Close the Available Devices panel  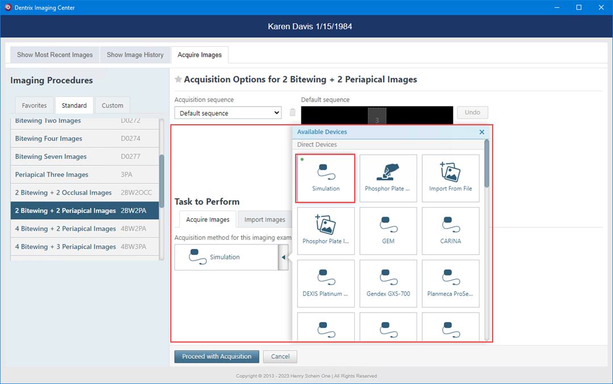[x=482, y=132]
